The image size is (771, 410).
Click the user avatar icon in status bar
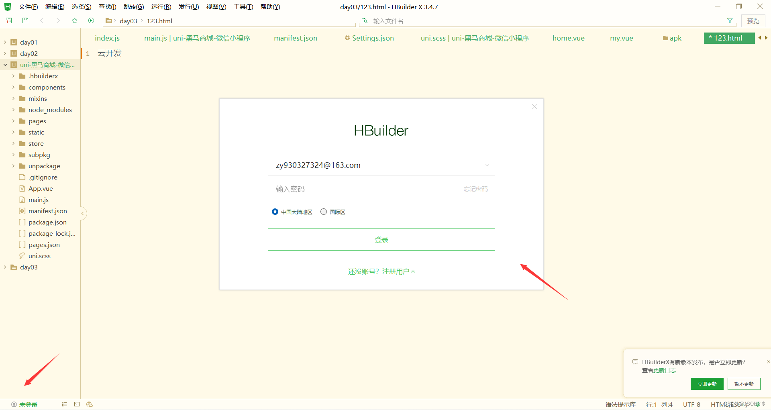(x=14, y=404)
